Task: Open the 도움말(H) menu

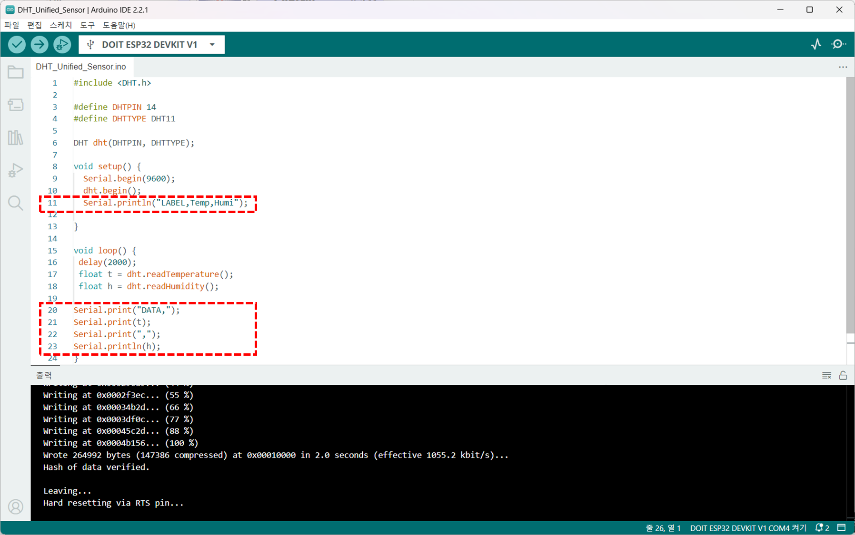Action: [x=119, y=25]
